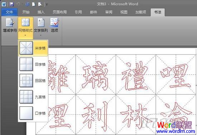Click the Save floppy disk icon
The image size is (197, 135).
[12, 4]
